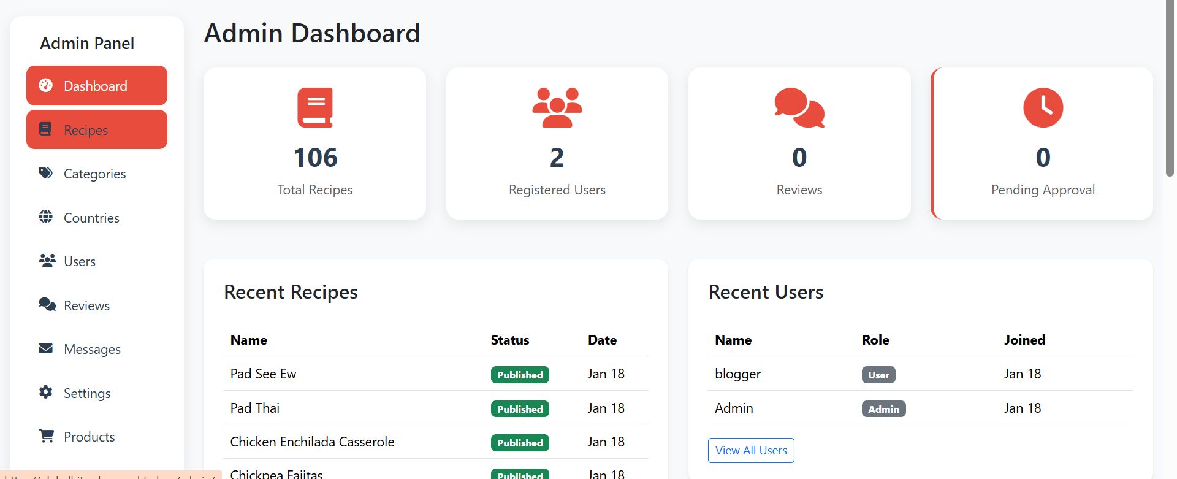Click the Recipes book icon in sidebar

click(45, 129)
